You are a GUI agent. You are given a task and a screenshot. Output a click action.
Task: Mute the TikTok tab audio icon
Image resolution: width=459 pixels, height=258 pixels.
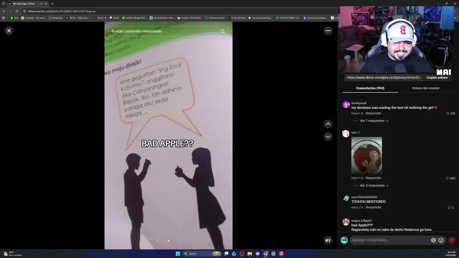[x=42, y=4]
